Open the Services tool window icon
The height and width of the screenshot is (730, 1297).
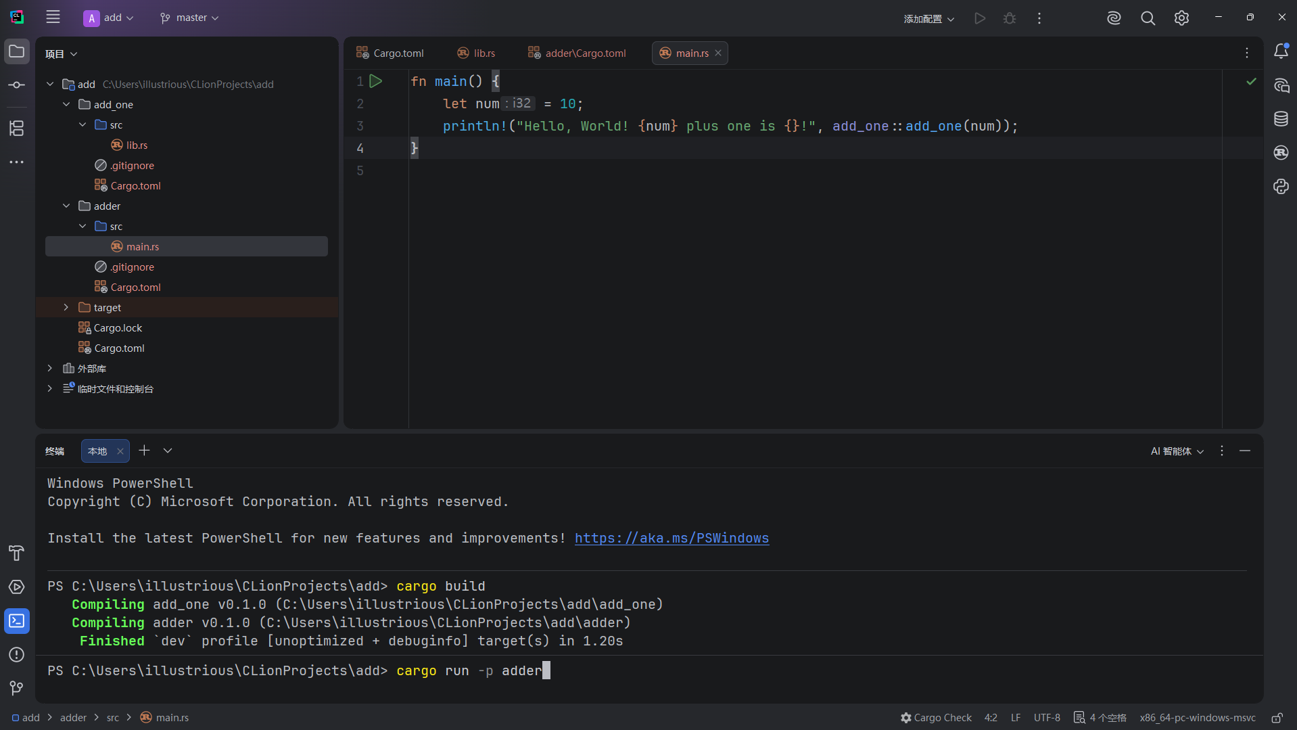point(17,587)
